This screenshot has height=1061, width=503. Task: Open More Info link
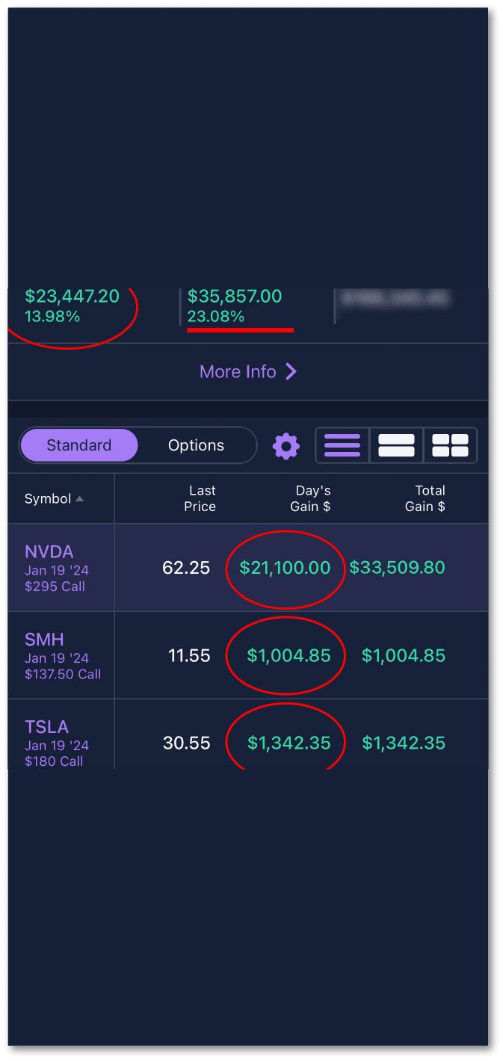(238, 371)
